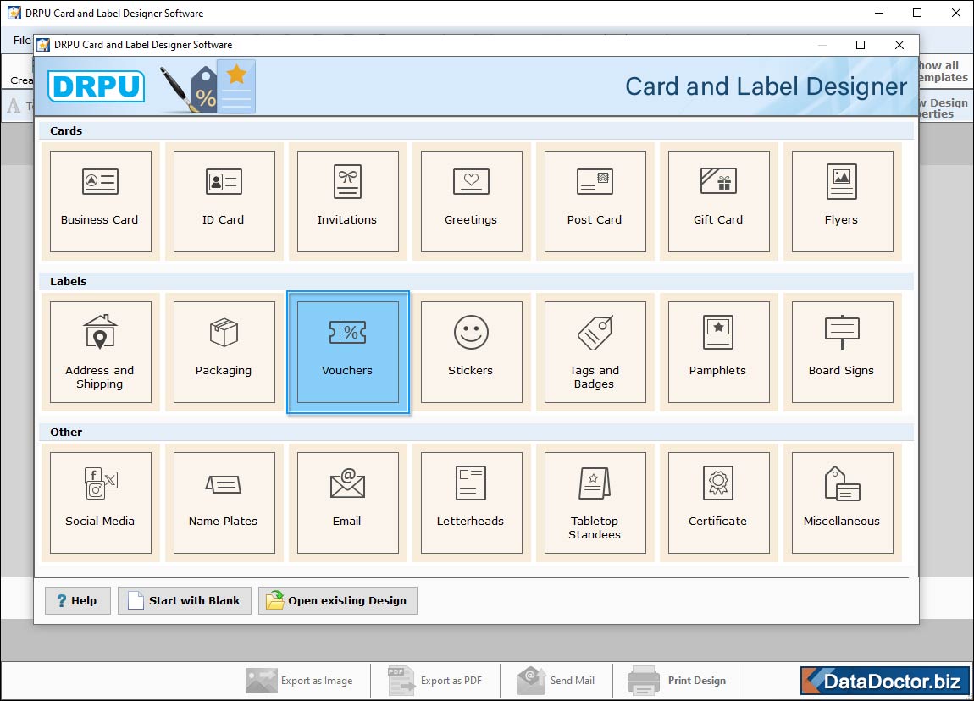Choose the Flyers tile

point(843,201)
